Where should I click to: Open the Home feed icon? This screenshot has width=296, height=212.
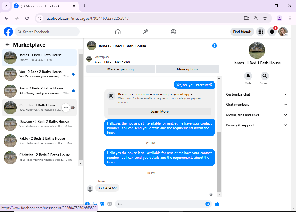(x=118, y=32)
